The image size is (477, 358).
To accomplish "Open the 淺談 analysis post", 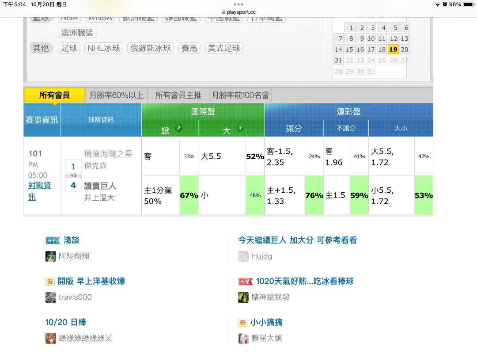I will pyautogui.click(x=72, y=240).
